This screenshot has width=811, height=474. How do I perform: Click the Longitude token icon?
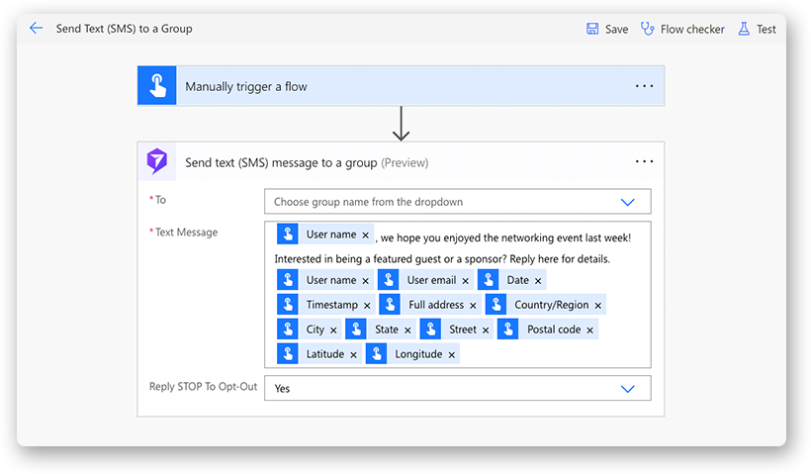[x=376, y=354]
